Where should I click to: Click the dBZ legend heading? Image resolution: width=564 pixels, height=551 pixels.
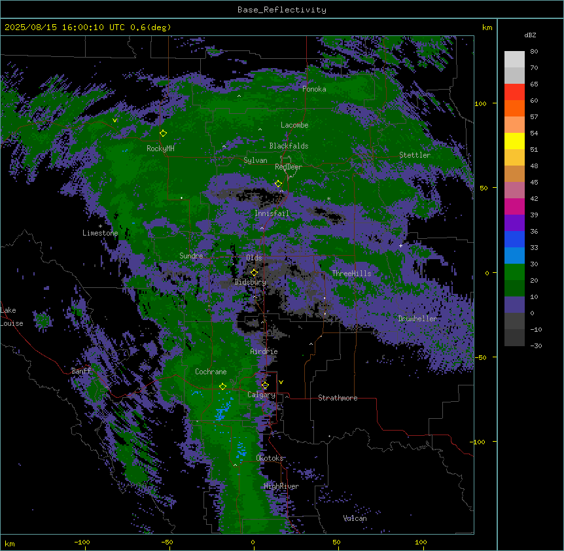[530, 35]
